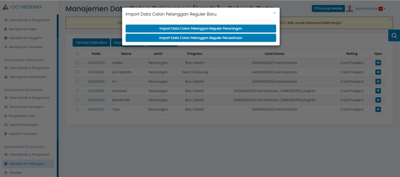Viewport: 400px width, 177px height.
Task: Tick the checkbox for Nanda Mei row
Action: point(77,100)
